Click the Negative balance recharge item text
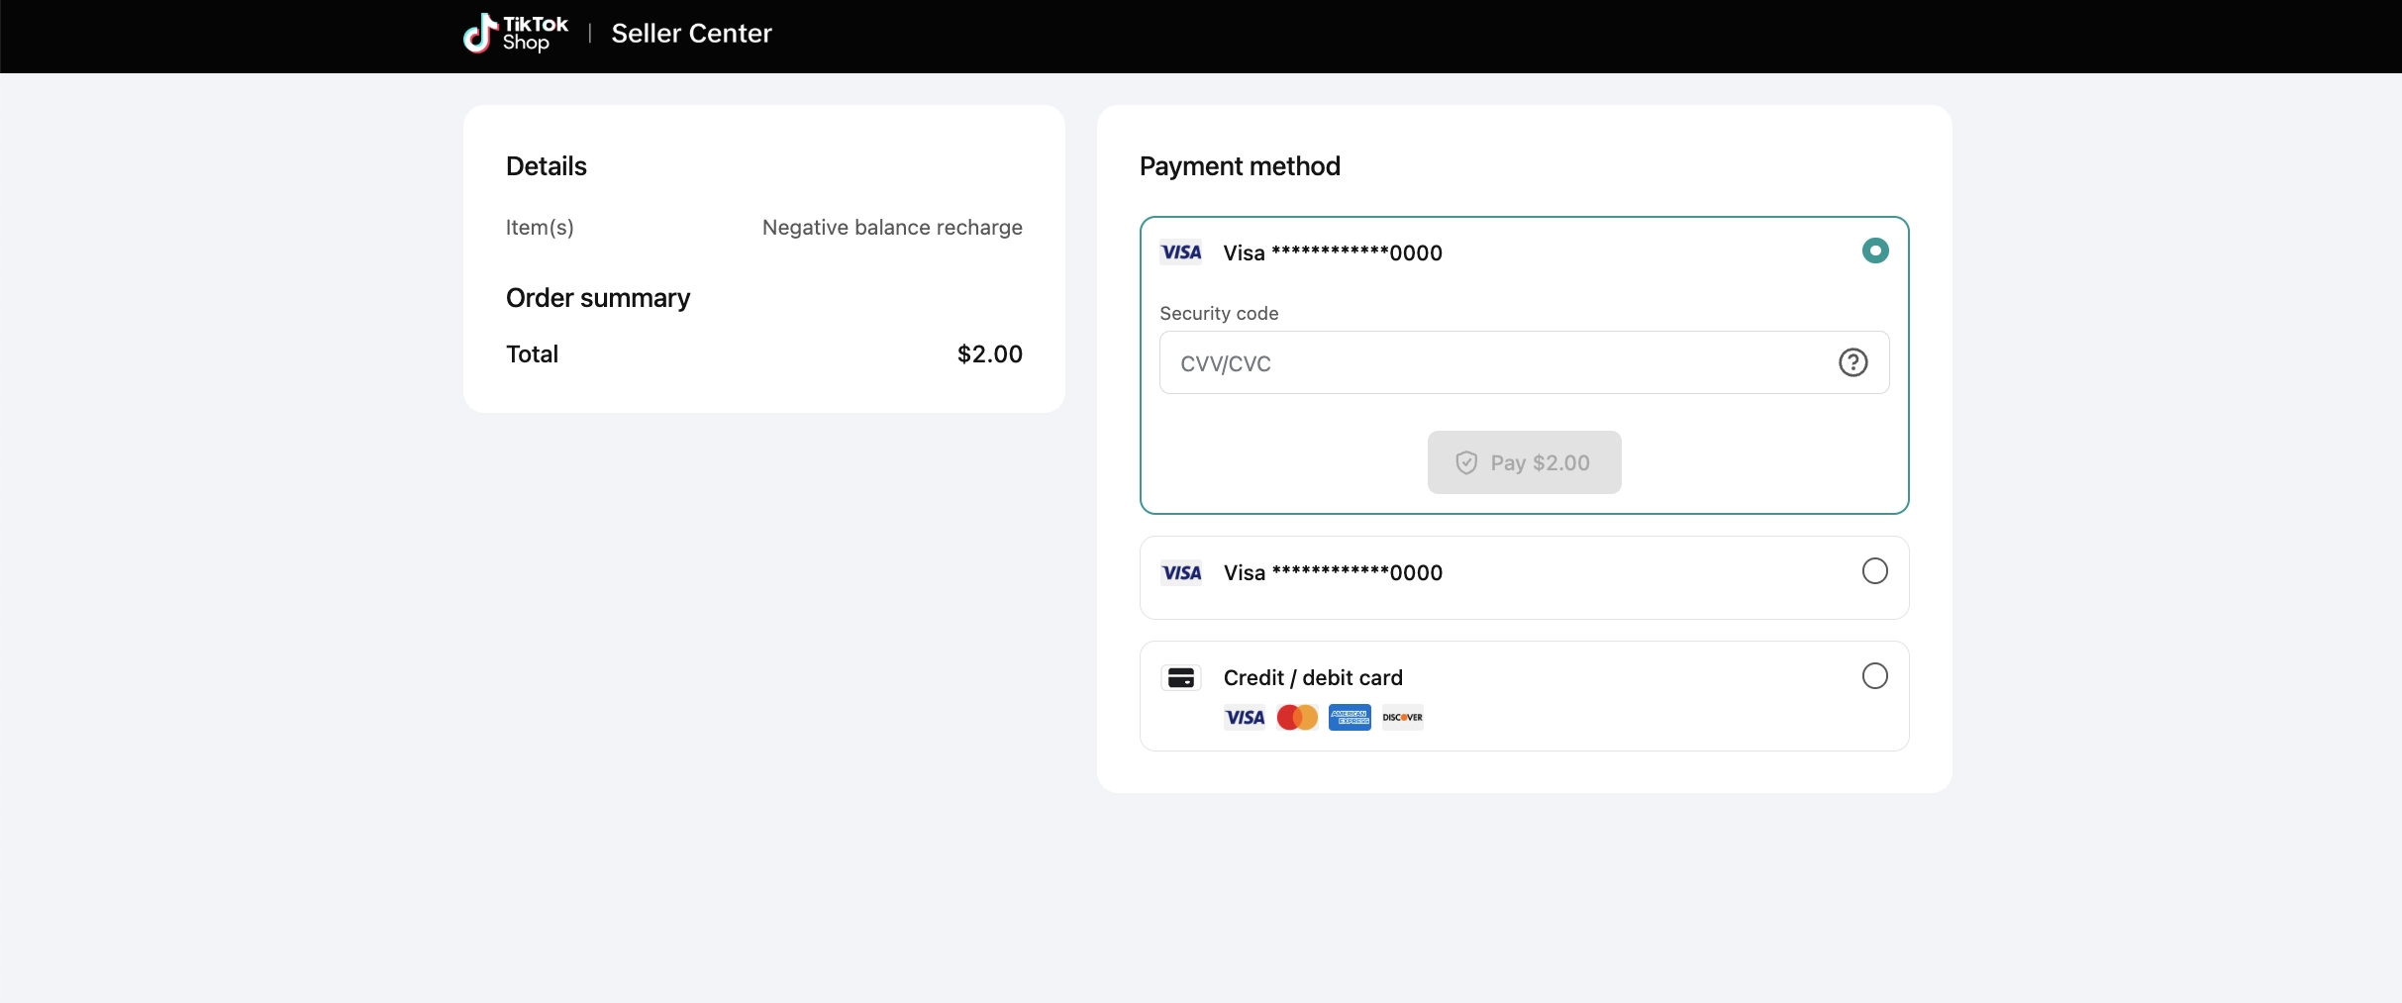The height and width of the screenshot is (1003, 2402). point(892,228)
